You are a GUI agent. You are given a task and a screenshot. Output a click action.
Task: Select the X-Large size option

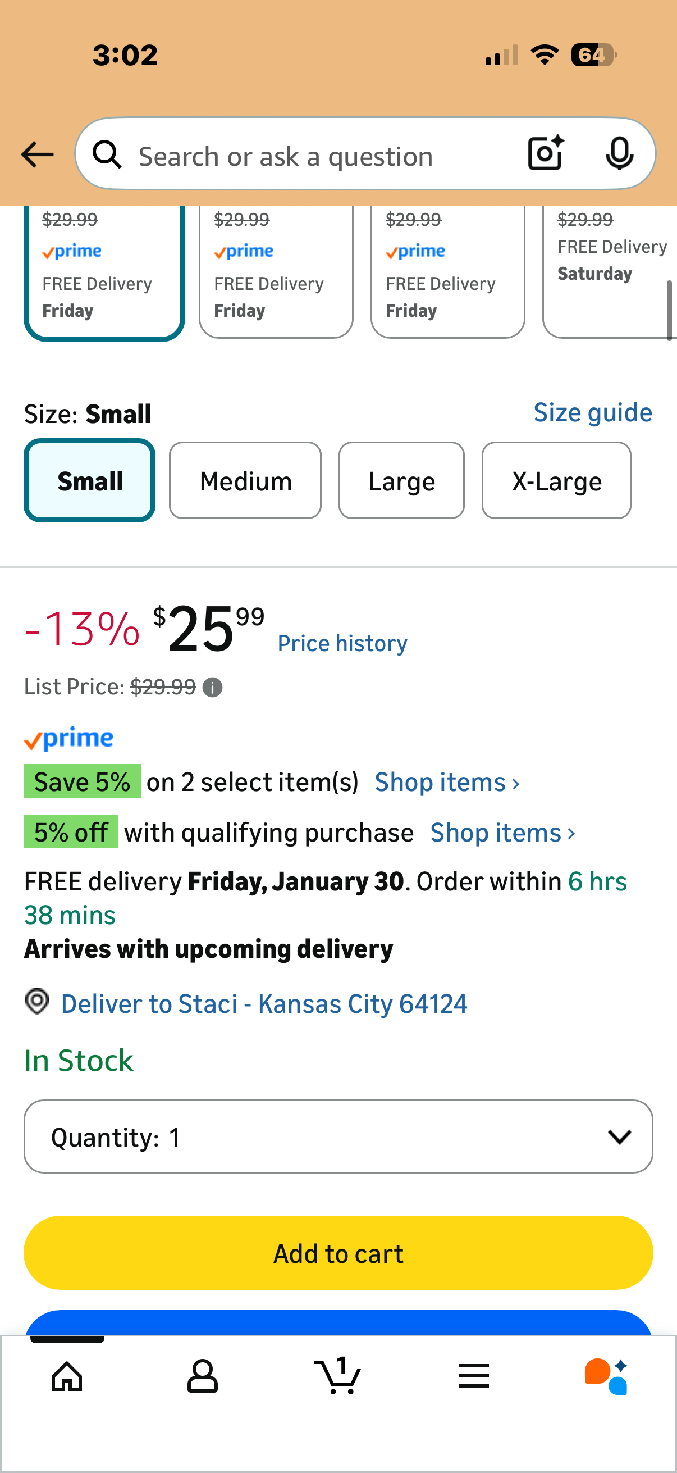[x=556, y=481]
